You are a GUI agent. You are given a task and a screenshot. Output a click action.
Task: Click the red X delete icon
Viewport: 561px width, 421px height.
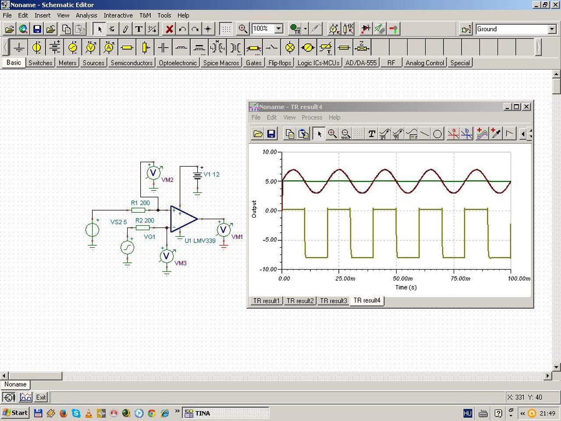coord(169,29)
